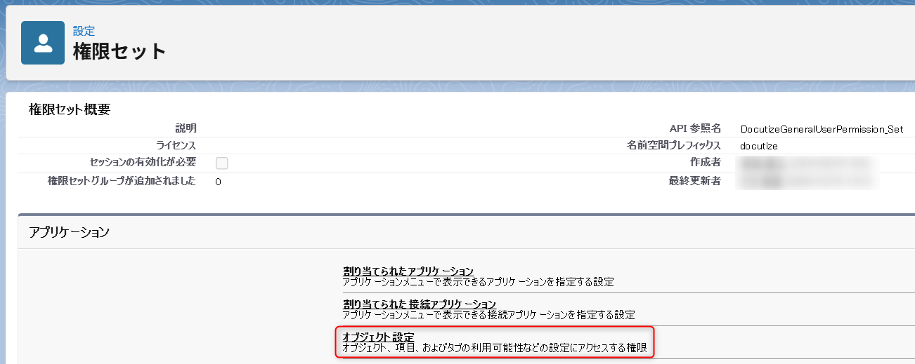915x364 pixels.
Task: Select the DocutizeGeneralUserPermission_Set API name value
Action: [822, 129]
